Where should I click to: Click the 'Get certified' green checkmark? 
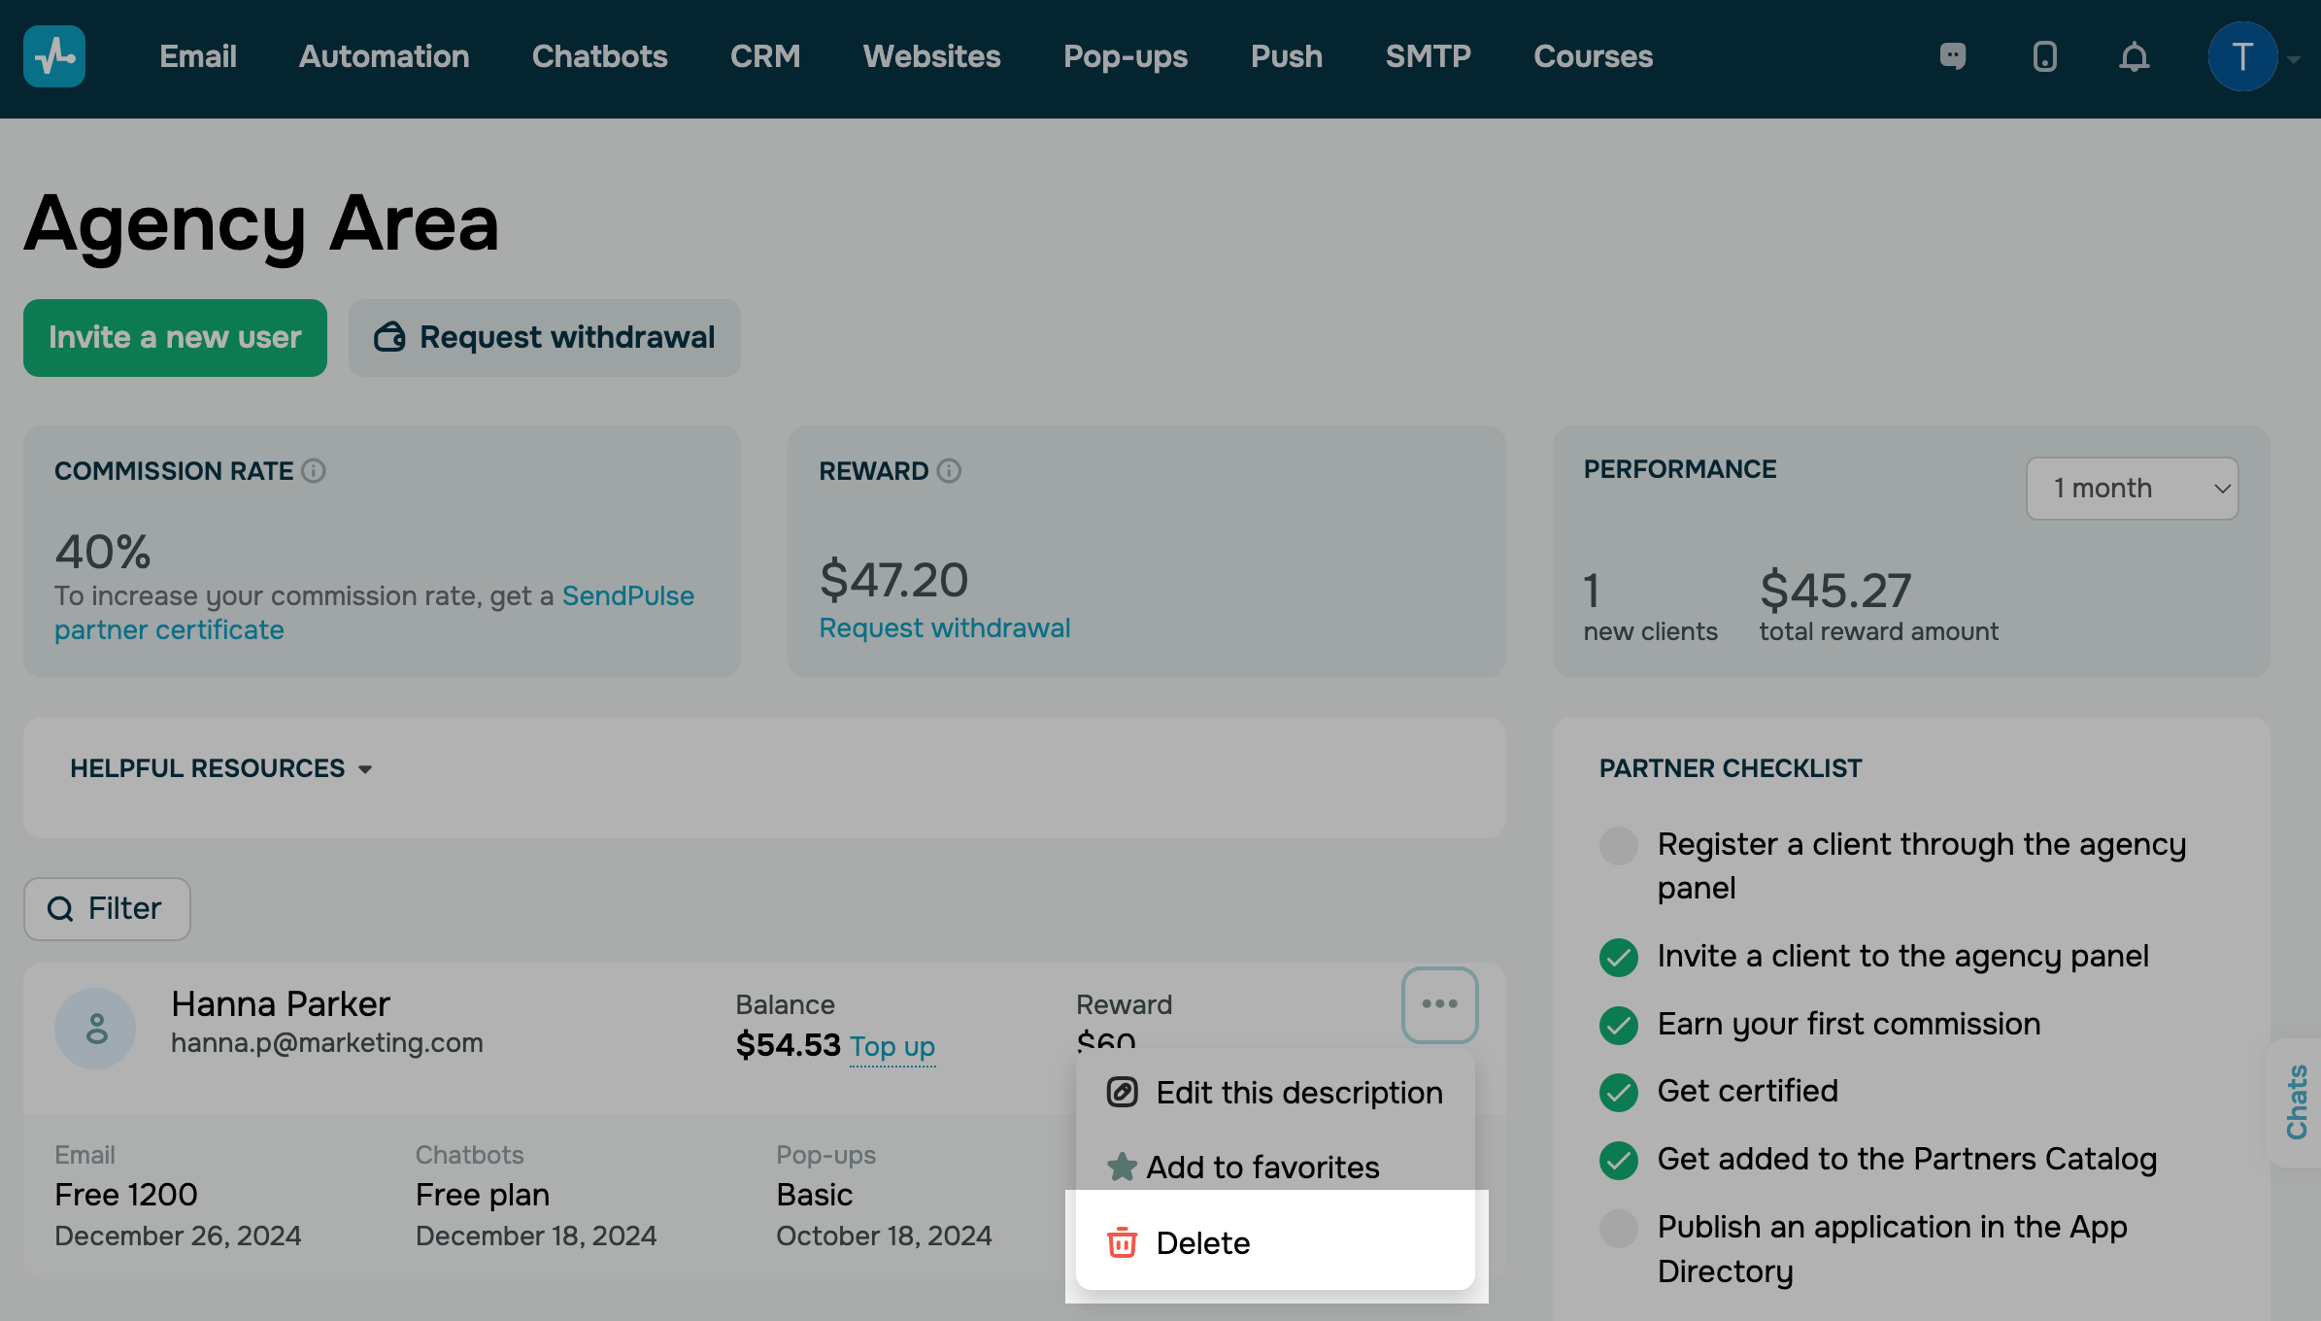1618,1092
